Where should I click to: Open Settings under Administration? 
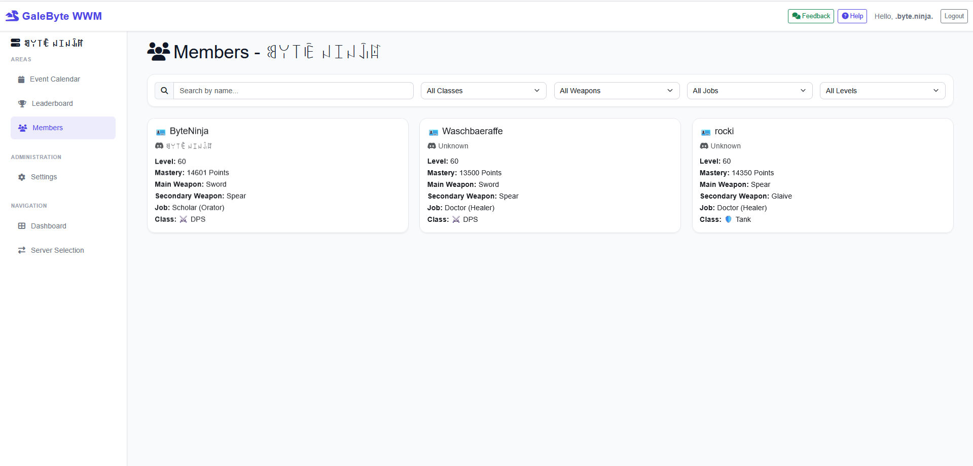point(44,177)
